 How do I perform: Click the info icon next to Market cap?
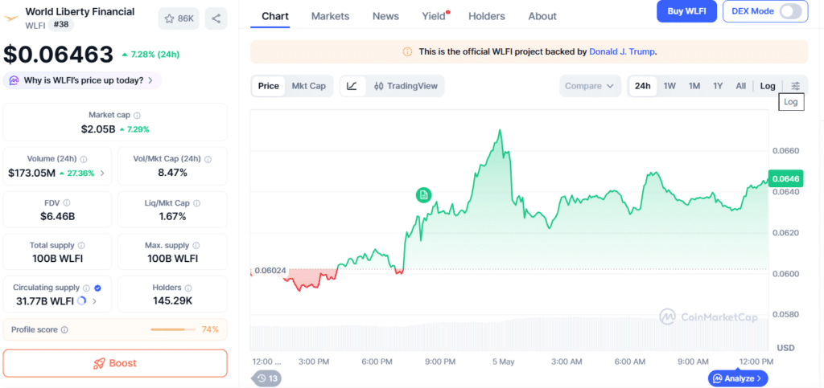pyautogui.click(x=137, y=116)
